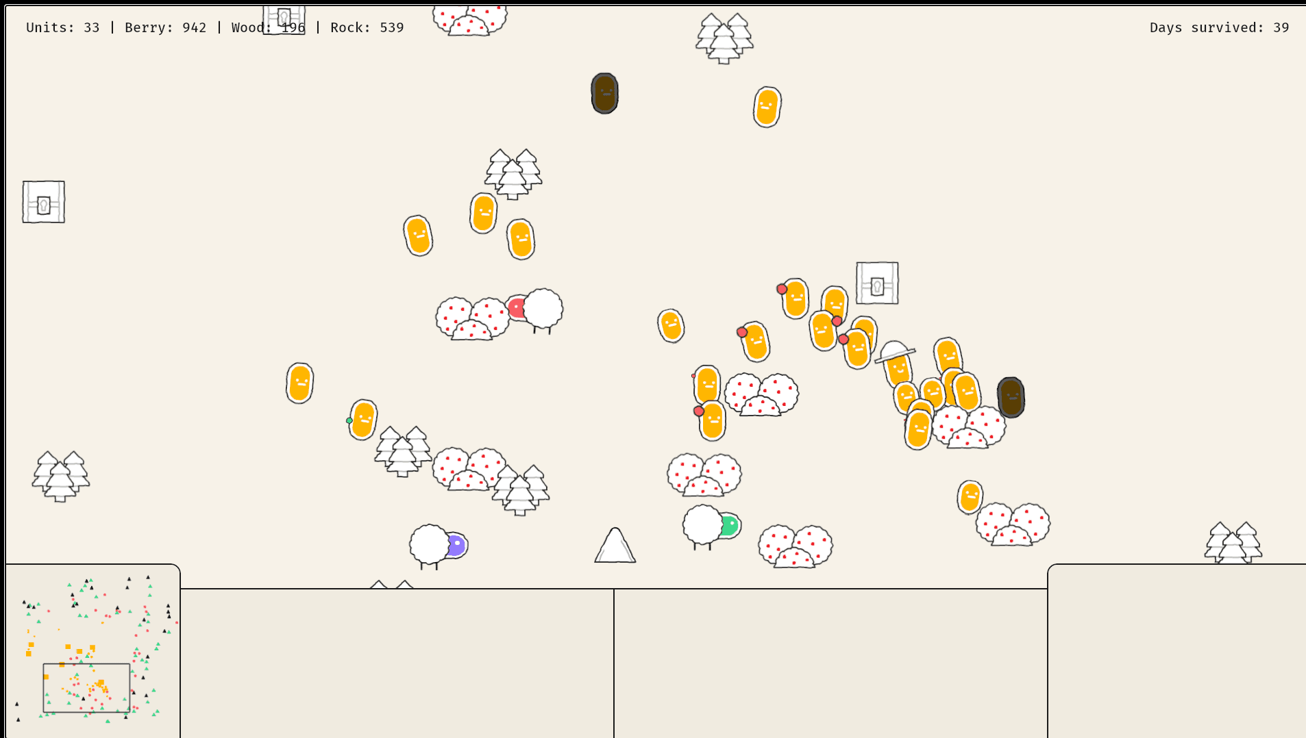Click the pine trees at the far left edge

[x=60, y=476]
